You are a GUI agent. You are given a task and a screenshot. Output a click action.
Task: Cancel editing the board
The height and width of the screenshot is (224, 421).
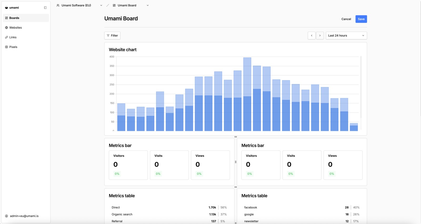tap(346, 19)
